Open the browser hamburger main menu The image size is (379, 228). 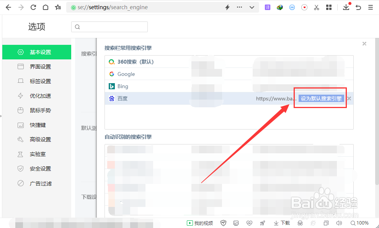[371, 8]
